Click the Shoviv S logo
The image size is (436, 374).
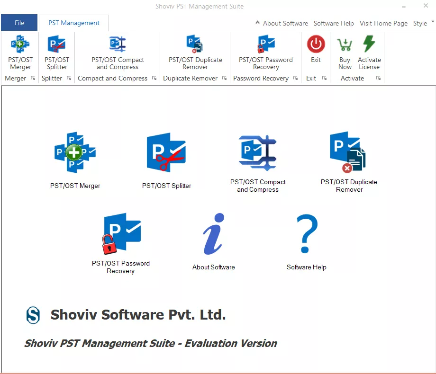click(x=33, y=315)
